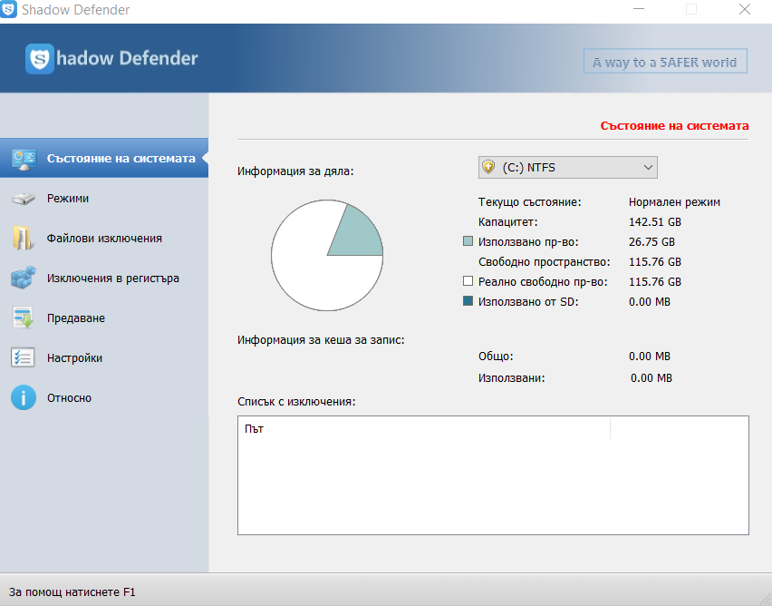Click the shield icon inside the volume dropdown
The height and width of the screenshot is (606, 772).
(487, 167)
